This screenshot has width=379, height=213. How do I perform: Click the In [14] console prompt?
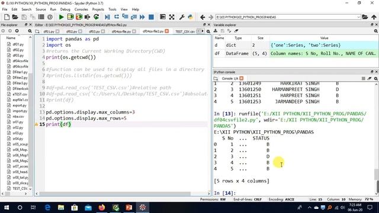(224, 193)
